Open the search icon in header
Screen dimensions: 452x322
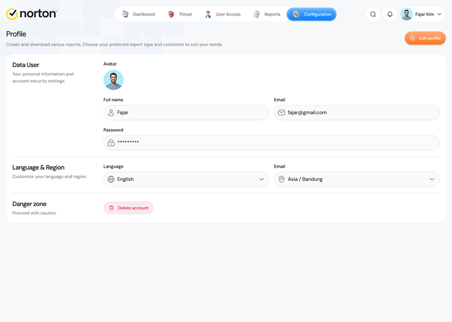point(373,14)
